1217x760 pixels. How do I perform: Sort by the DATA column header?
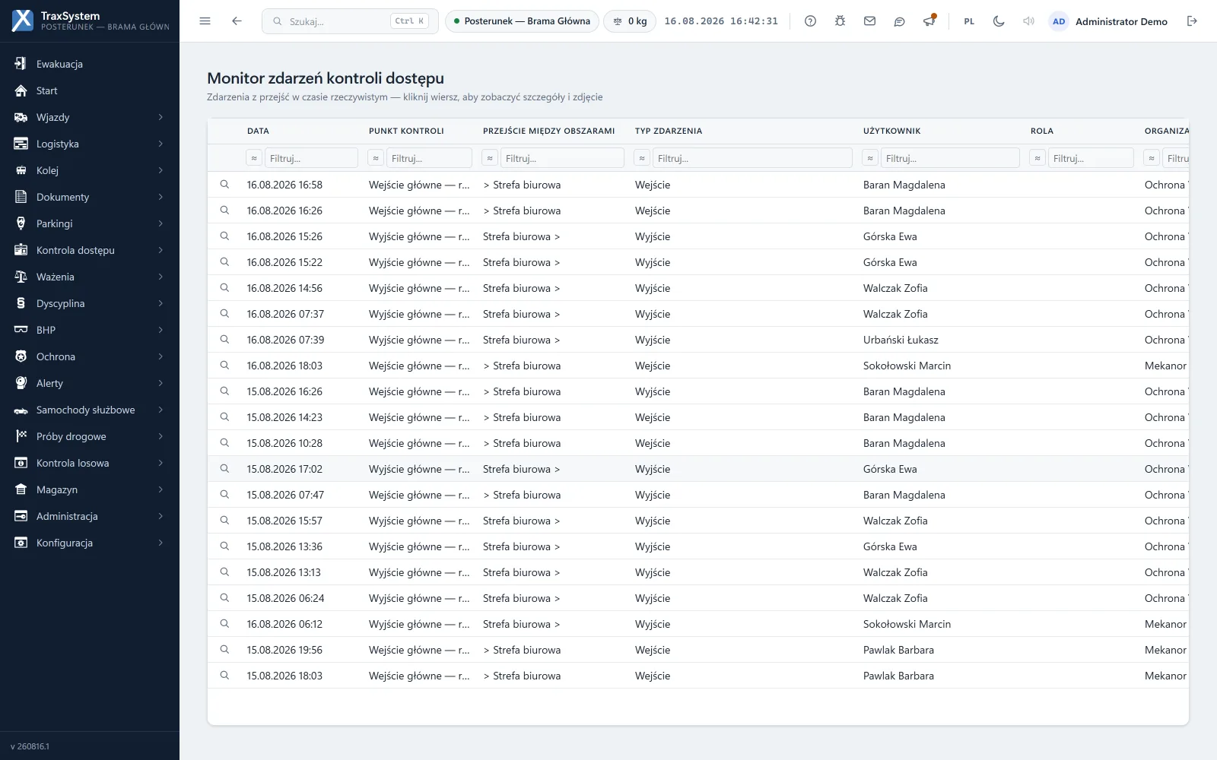(258, 131)
